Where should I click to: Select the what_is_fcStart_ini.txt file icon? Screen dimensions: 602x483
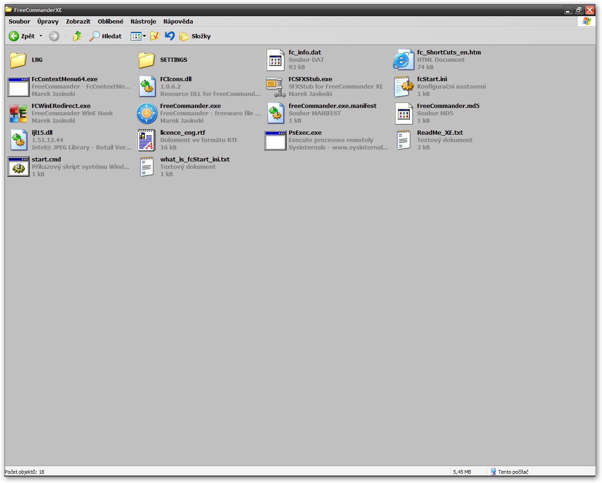coord(147,167)
